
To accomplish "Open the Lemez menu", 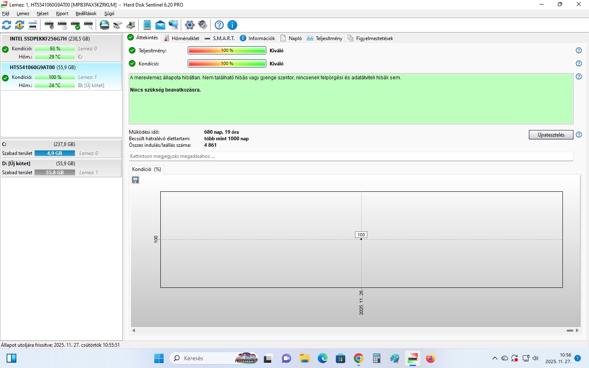I will coord(23,13).
